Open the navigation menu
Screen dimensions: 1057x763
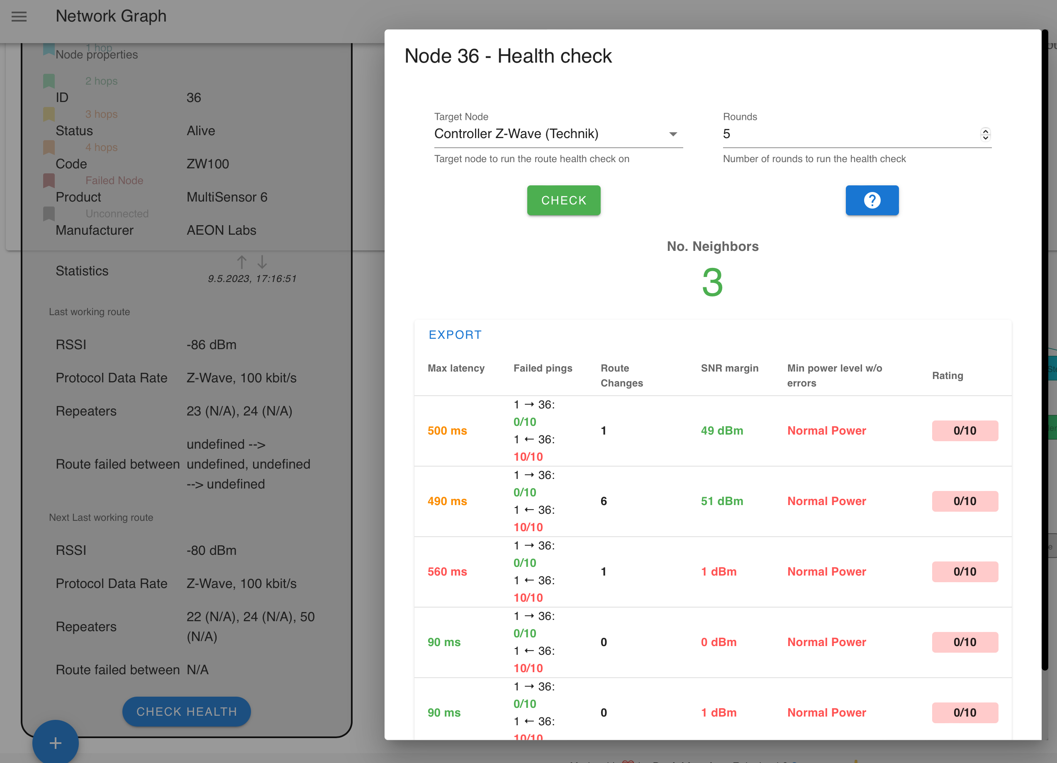click(19, 16)
